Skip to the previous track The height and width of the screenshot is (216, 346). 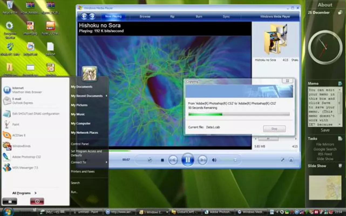pyautogui.click(x=173, y=160)
